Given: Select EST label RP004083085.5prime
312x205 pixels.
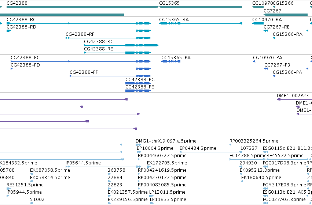Looking at the screenshot, I should [x=162, y=185].
